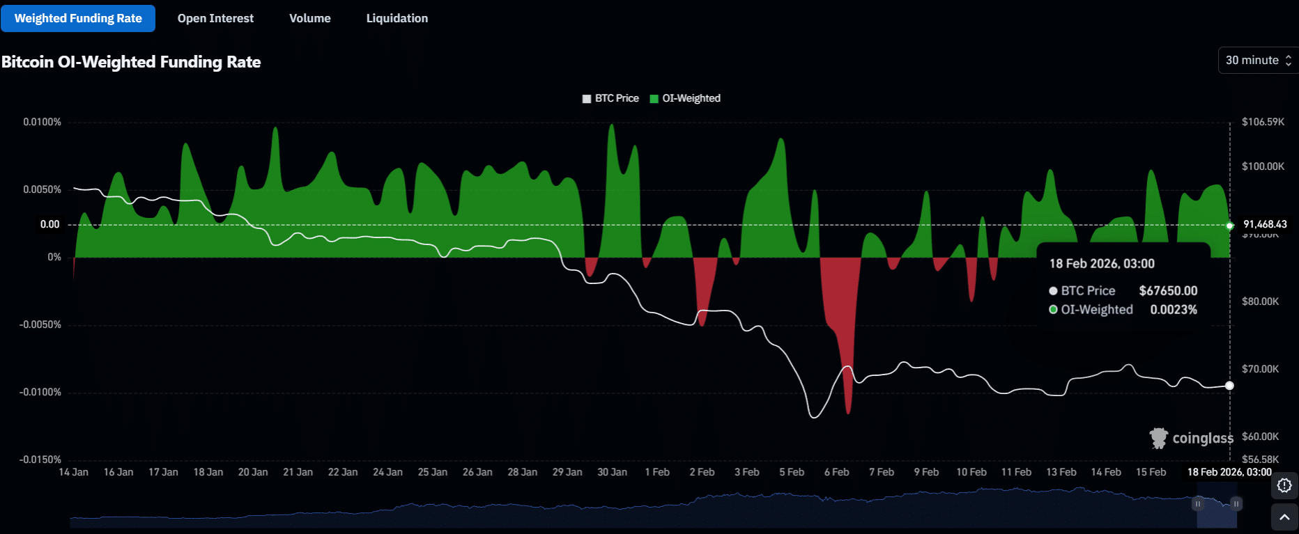This screenshot has width=1299, height=534.
Task: Click the 9 Feb date label
Action: pyautogui.click(x=927, y=472)
